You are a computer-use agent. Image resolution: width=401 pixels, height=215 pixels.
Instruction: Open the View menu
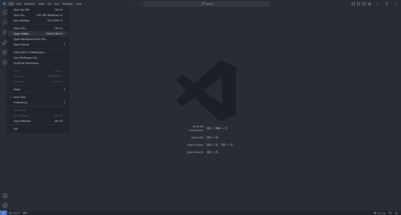point(41,4)
